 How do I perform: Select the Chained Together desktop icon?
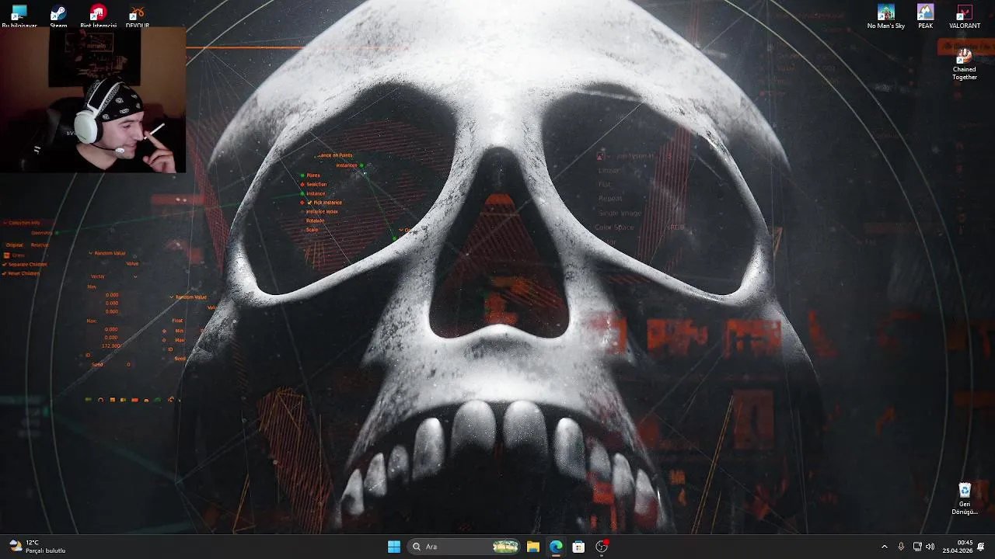(x=965, y=64)
